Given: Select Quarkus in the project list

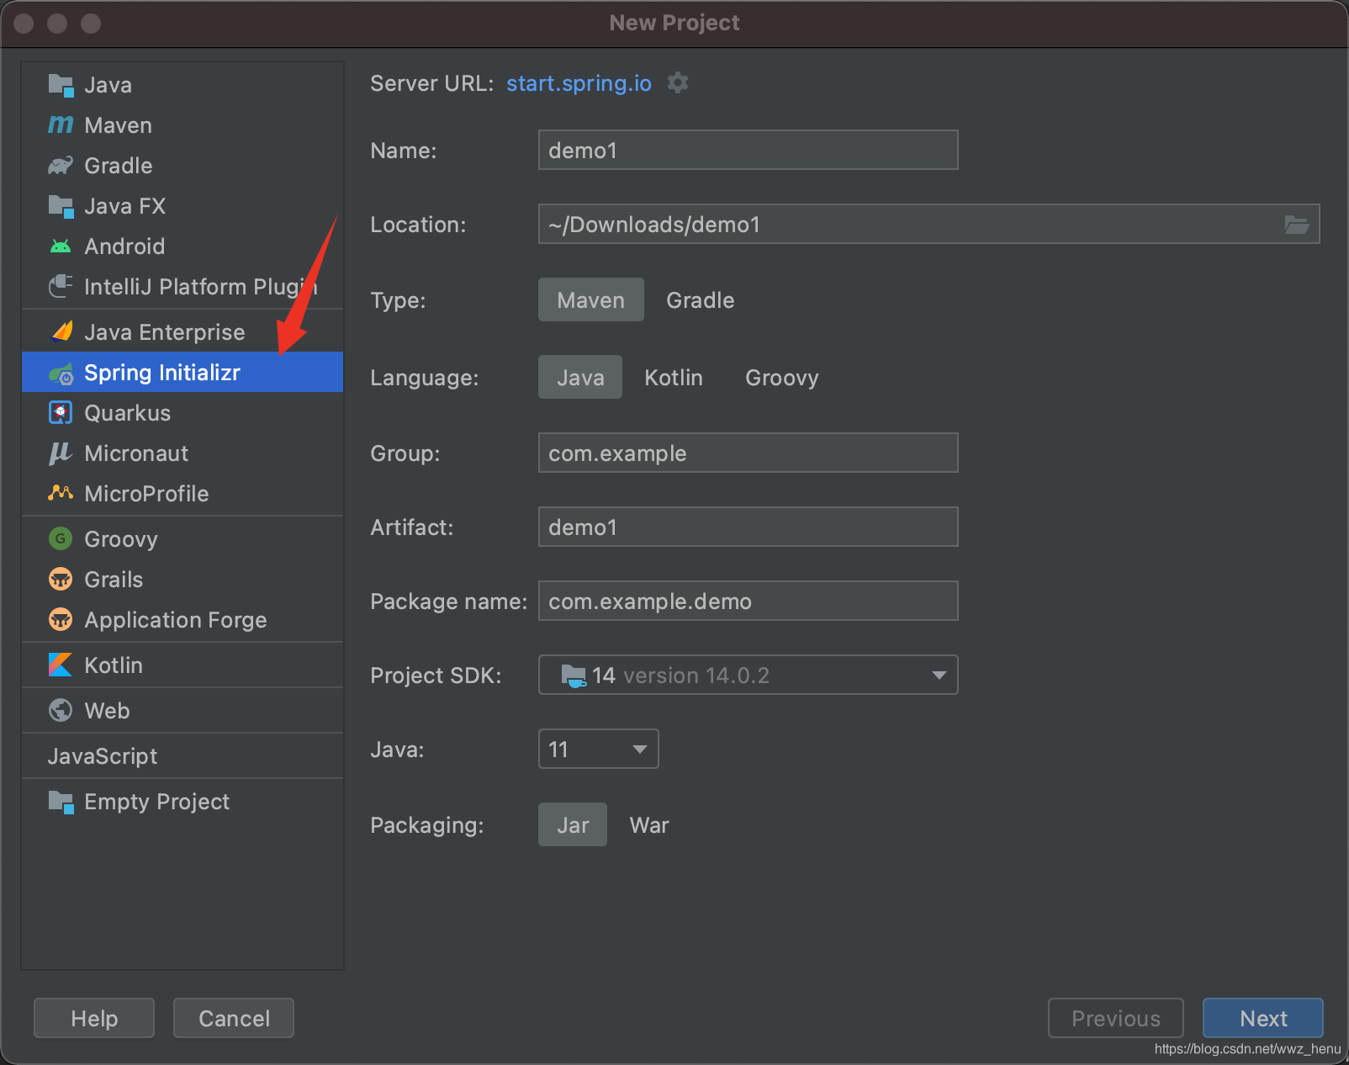Looking at the screenshot, I should point(183,413).
